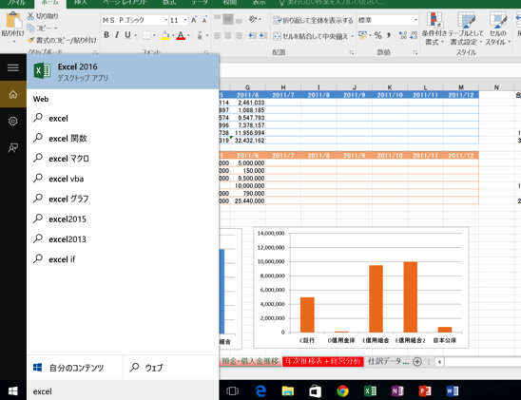Click the align left icon
Viewport: 521px width, 400px height.
tap(218, 35)
